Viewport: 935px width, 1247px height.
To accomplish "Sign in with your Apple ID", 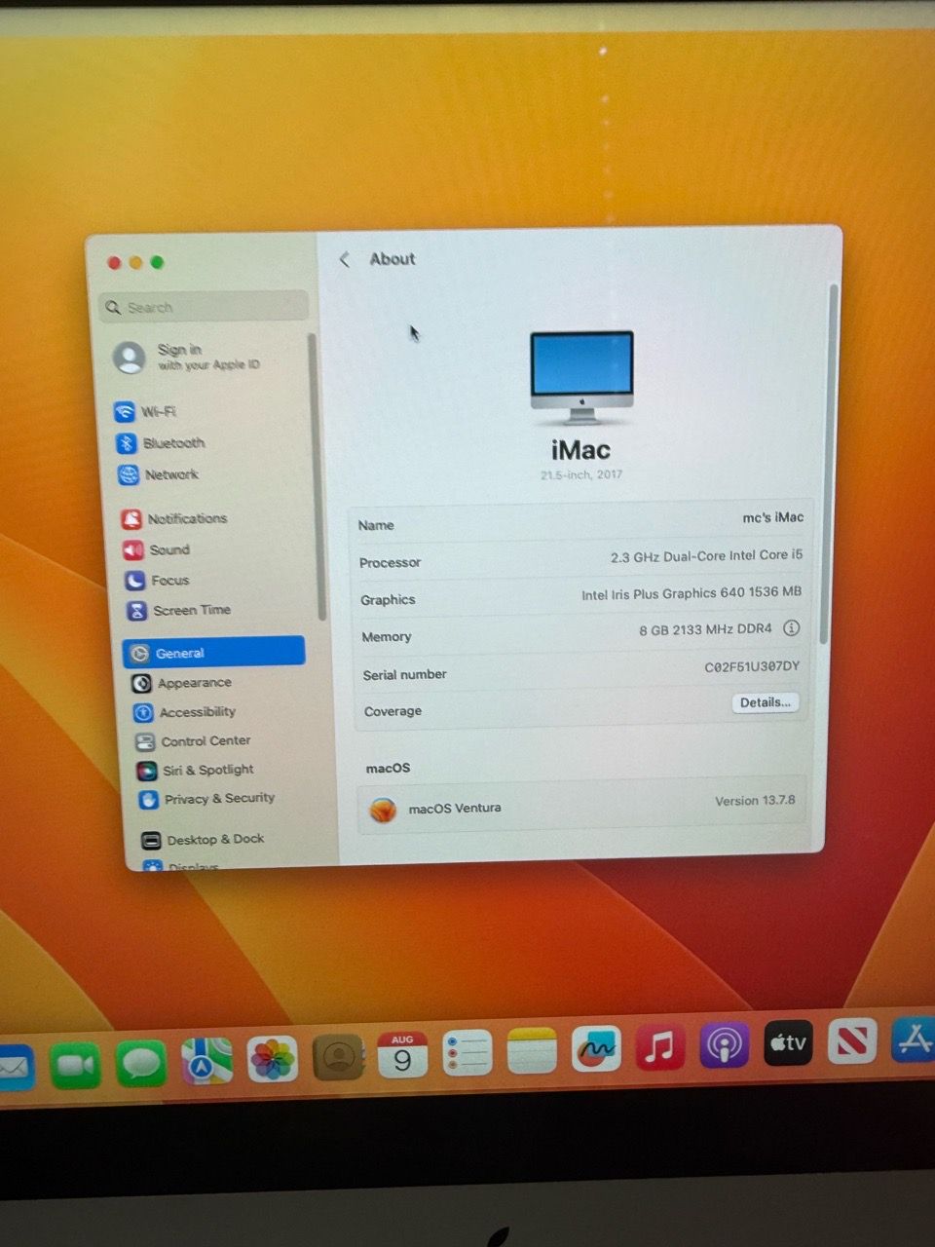I will (207, 357).
